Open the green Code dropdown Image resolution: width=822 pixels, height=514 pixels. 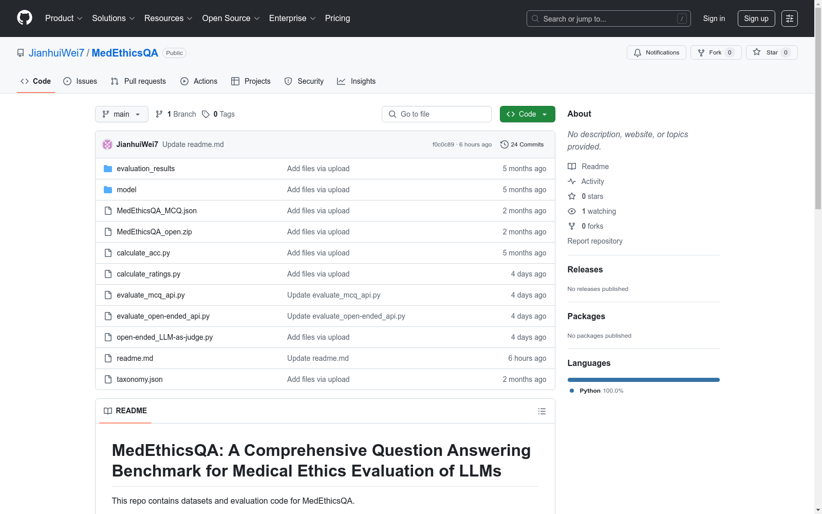(528, 114)
